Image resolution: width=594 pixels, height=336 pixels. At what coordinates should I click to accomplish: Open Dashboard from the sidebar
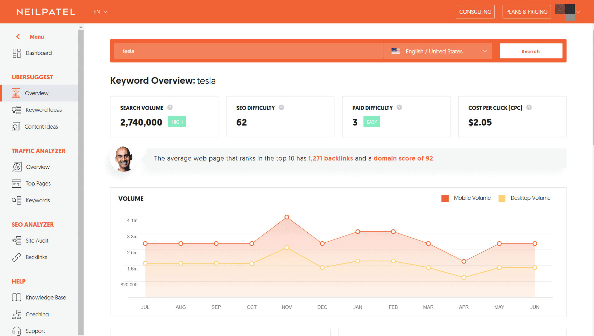(39, 53)
